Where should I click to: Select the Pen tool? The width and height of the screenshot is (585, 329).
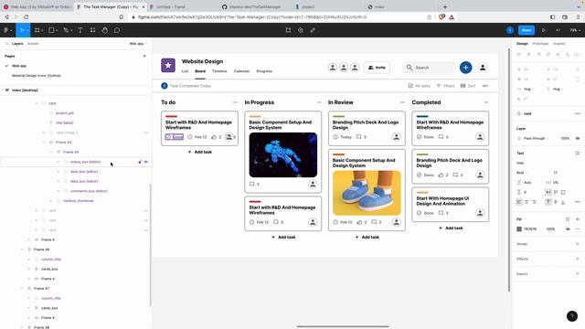click(x=67, y=30)
